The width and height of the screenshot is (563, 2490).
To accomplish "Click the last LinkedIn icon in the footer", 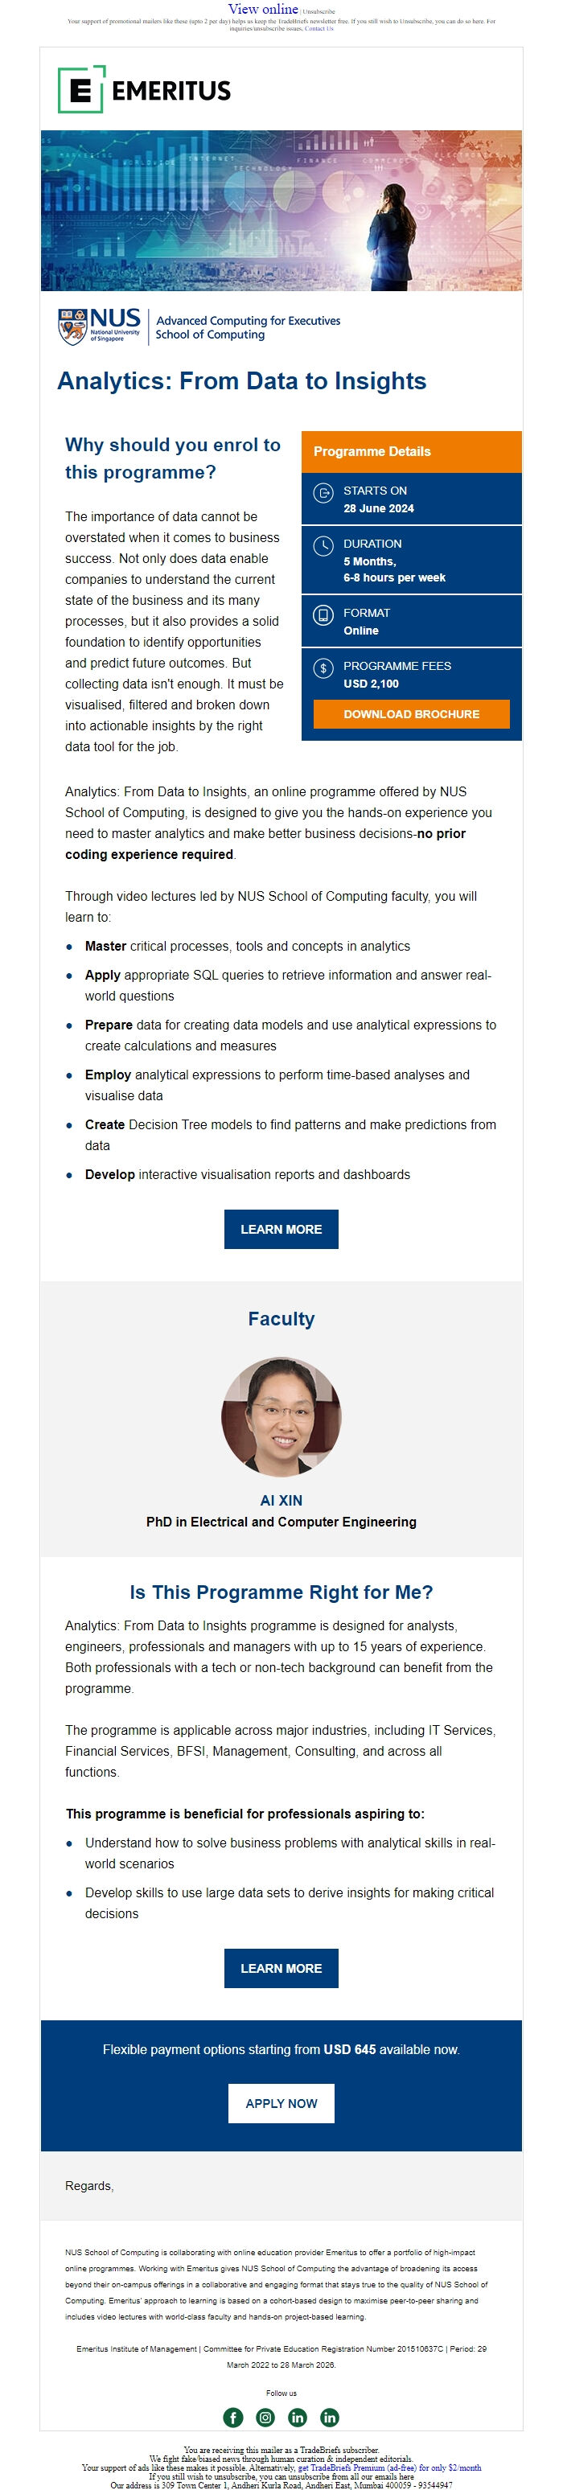I will tap(329, 2417).
